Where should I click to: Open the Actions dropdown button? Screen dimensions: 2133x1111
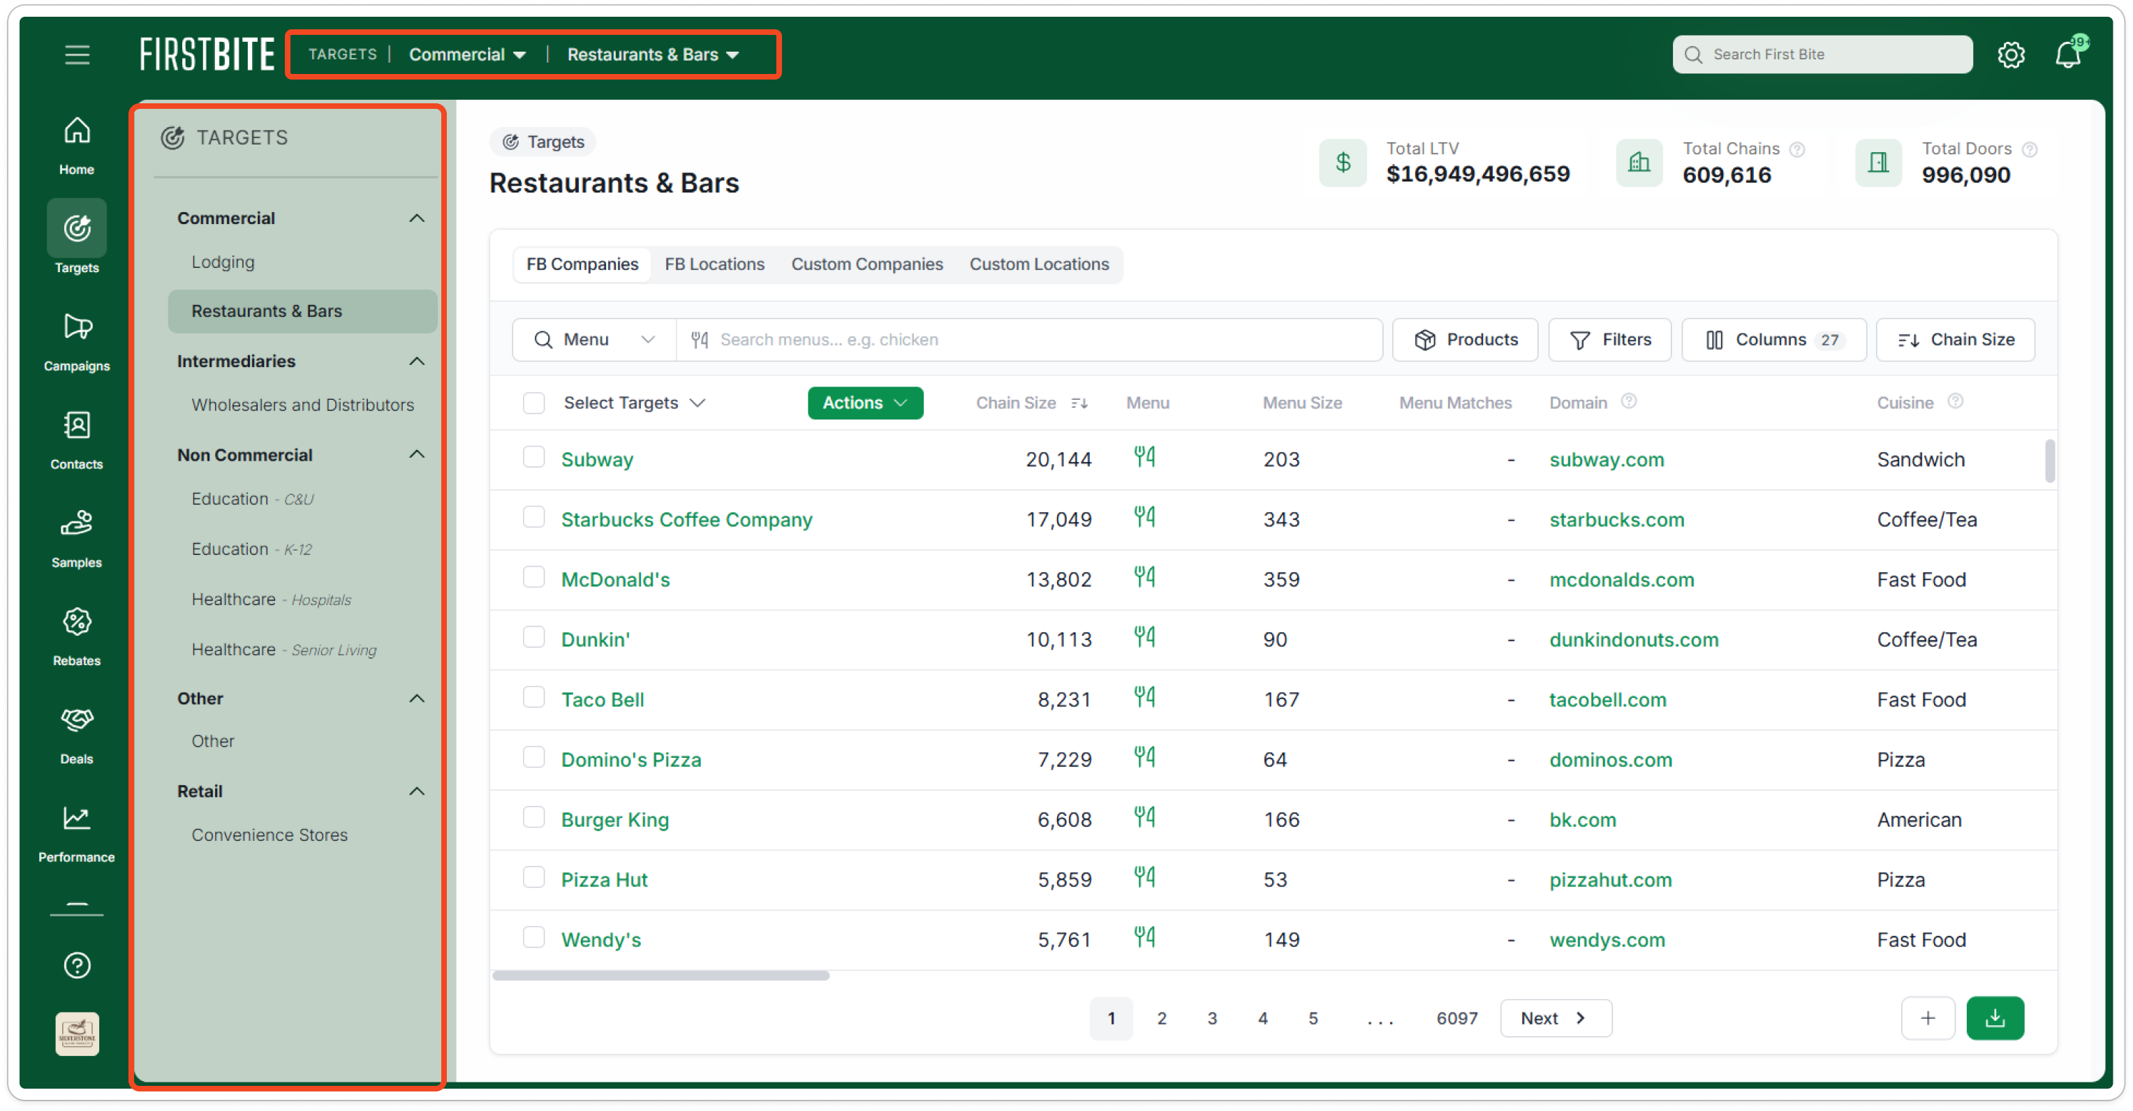[865, 403]
